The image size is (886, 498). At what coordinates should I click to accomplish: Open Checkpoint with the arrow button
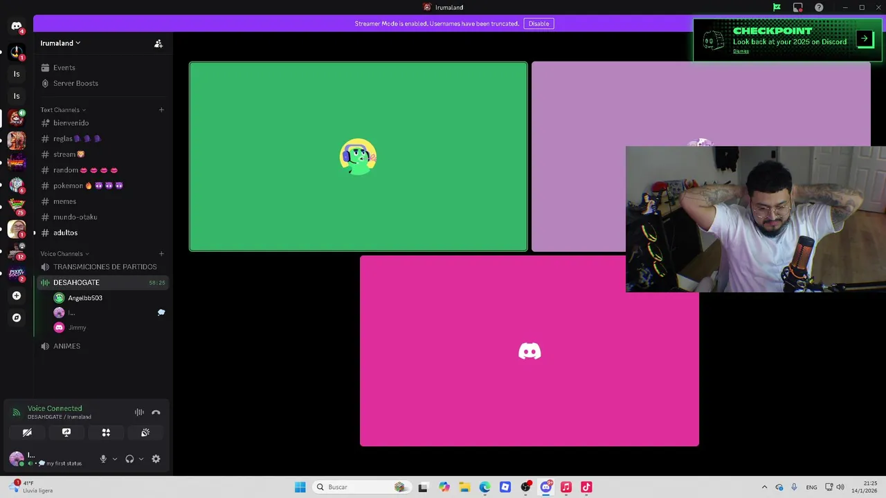point(865,39)
